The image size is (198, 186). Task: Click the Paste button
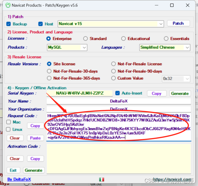point(35,138)
